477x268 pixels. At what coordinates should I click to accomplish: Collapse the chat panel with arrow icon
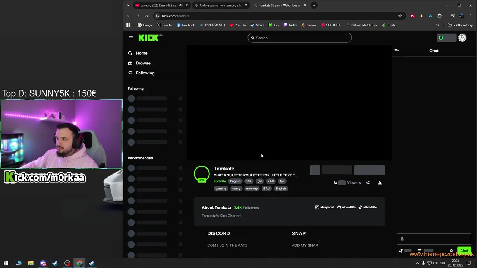click(x=397, y=51)
